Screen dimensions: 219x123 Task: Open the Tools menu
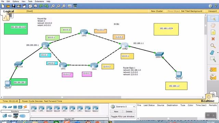30,1
